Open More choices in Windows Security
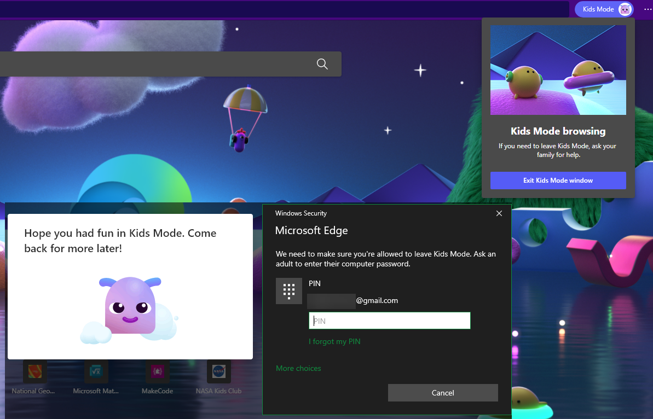 [x=298, y=368]
